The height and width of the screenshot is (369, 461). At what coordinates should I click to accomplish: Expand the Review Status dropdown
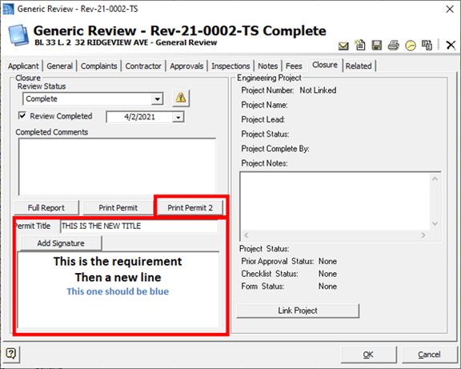(158, 98)
